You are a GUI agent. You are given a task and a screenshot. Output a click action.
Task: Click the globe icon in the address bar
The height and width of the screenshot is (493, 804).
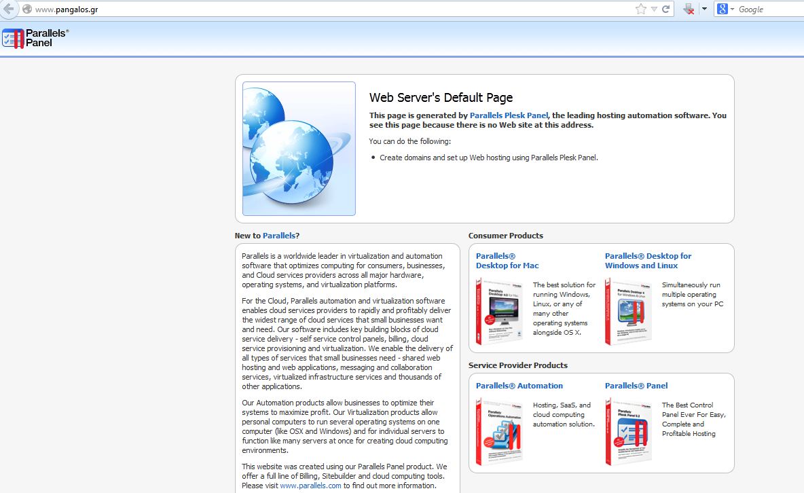click(27, 9)
